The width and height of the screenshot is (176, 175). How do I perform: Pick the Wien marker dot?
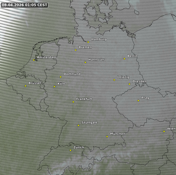coord(164,131)
